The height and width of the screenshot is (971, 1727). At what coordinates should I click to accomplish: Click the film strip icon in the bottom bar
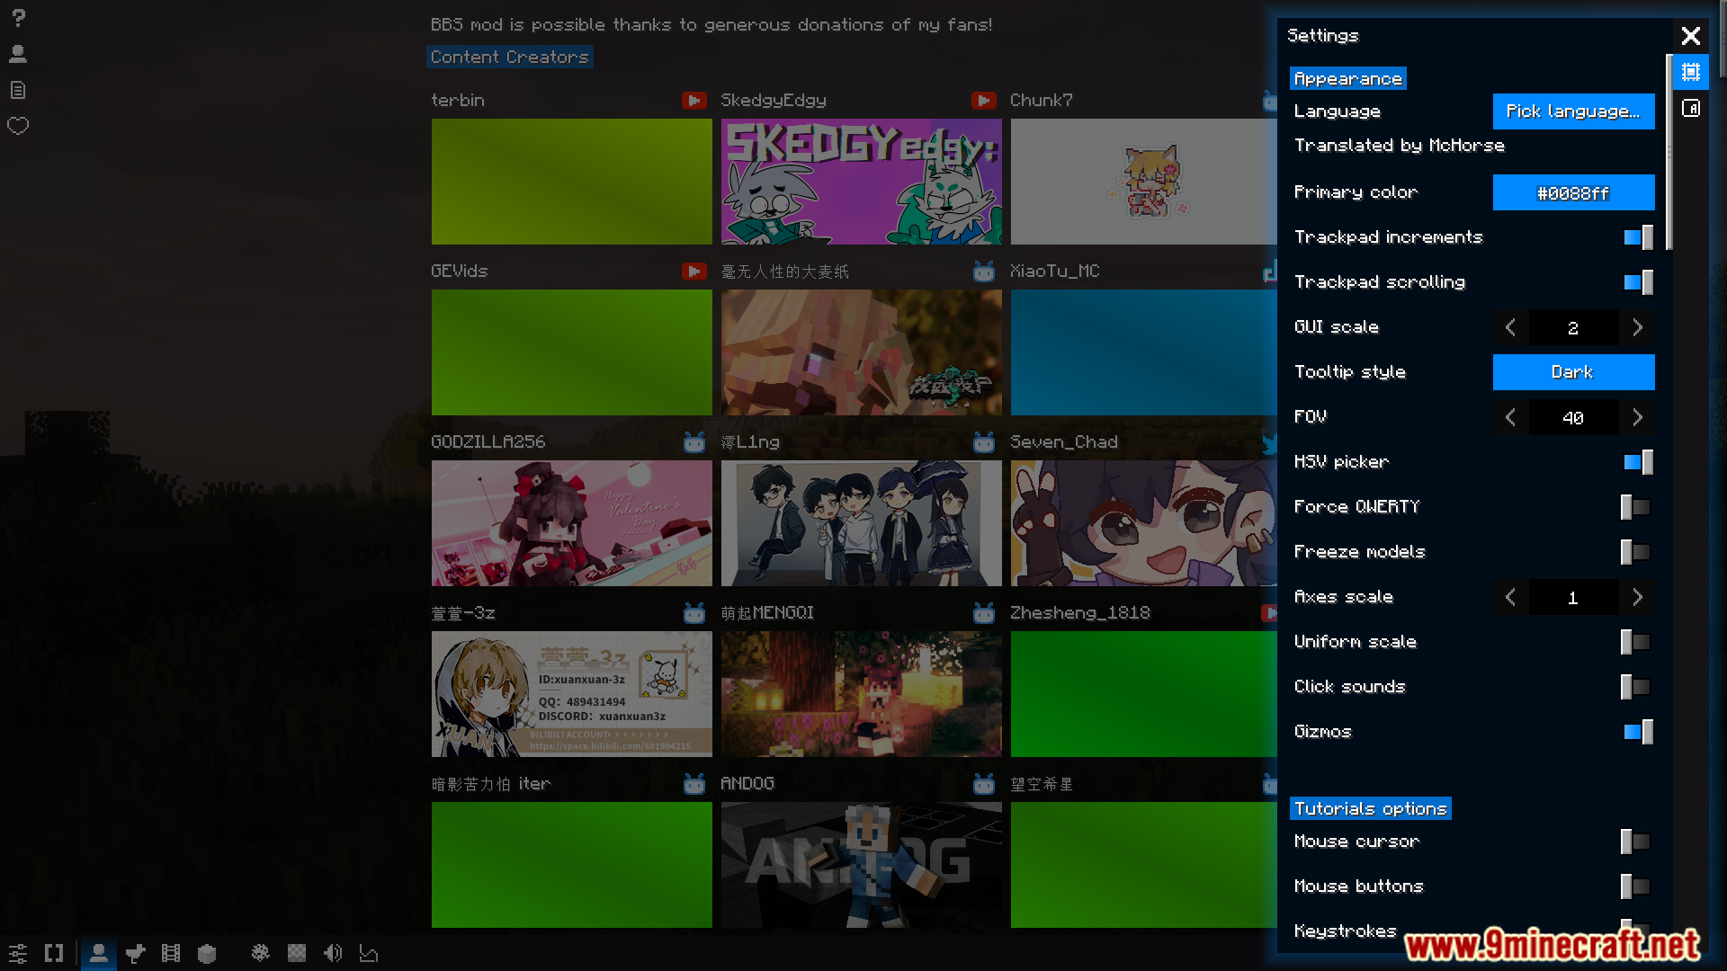pyautogui.click(x=170, y=953)
